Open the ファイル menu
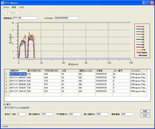Image resolution: width=155 pixels, height=129 pixels. 6,7
